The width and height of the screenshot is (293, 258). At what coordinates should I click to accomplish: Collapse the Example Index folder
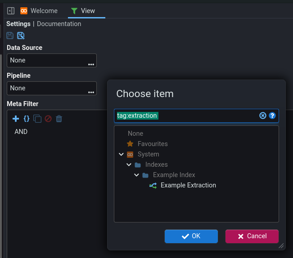(136, 175)
